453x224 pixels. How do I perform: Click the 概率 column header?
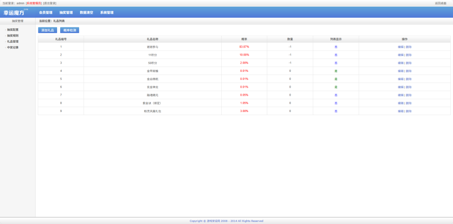(244, 39)
